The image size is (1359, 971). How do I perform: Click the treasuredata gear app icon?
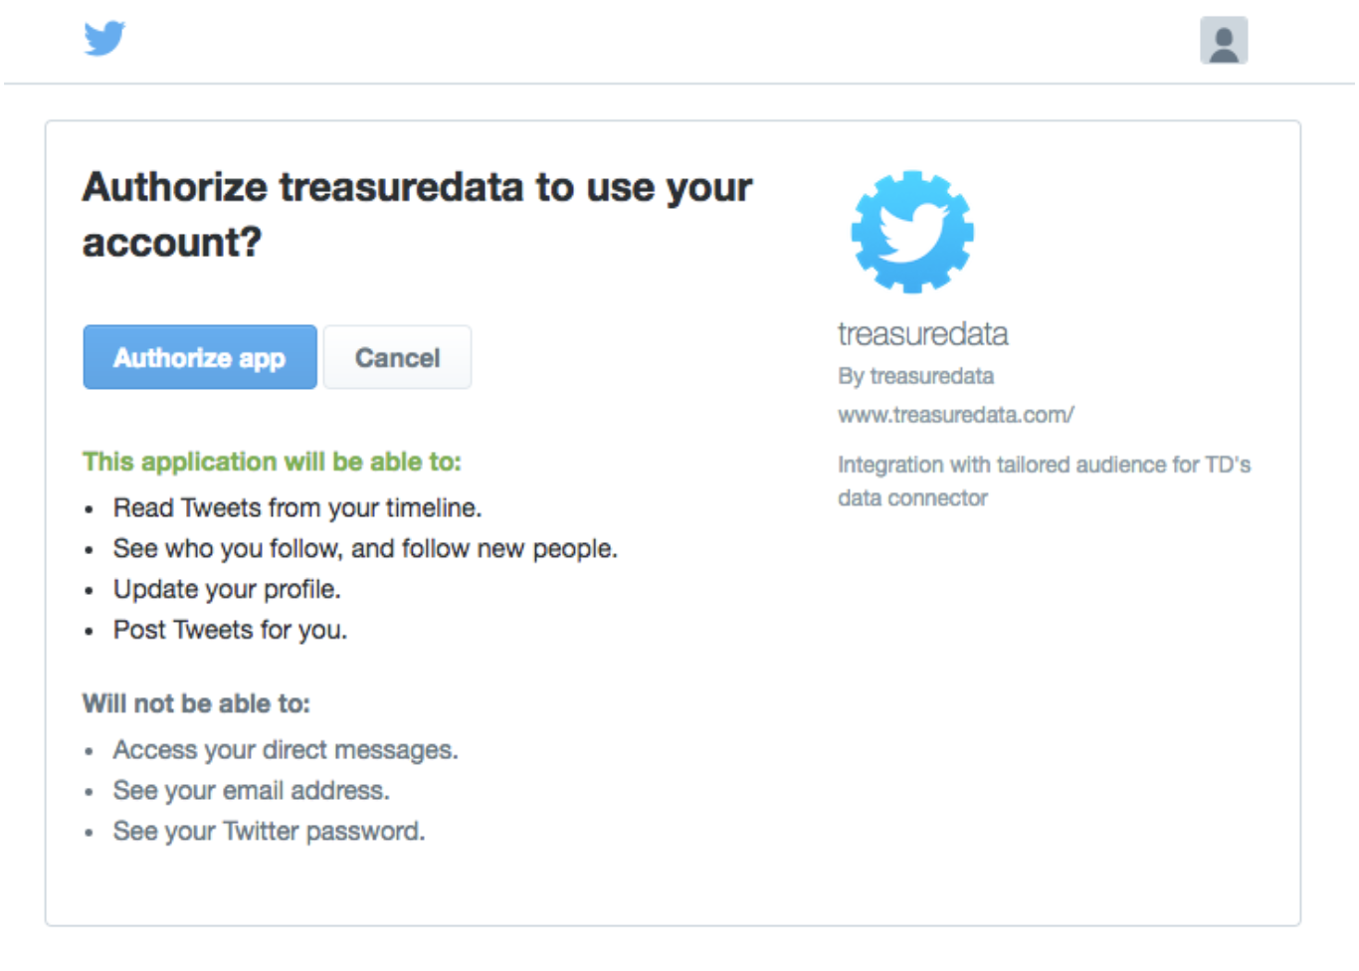[x=912, y=232]
